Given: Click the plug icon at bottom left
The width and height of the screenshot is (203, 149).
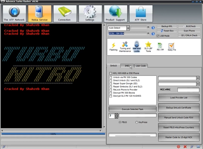Looking at the screenshot, I should pos(4,147).
